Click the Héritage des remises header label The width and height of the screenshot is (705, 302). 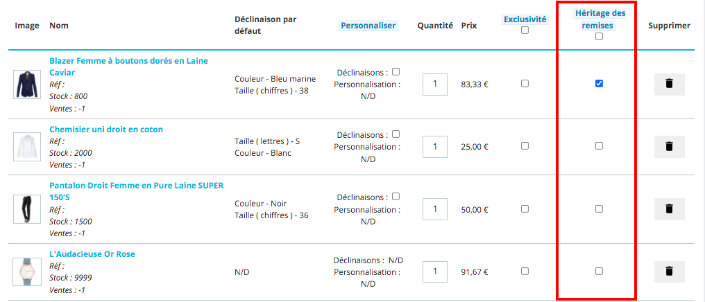pos(600,20)
